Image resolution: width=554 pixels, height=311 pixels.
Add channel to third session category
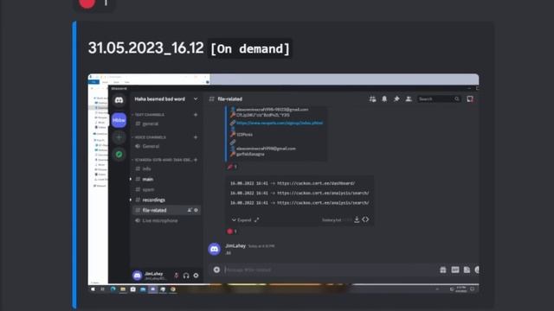[x=196, y=160]
